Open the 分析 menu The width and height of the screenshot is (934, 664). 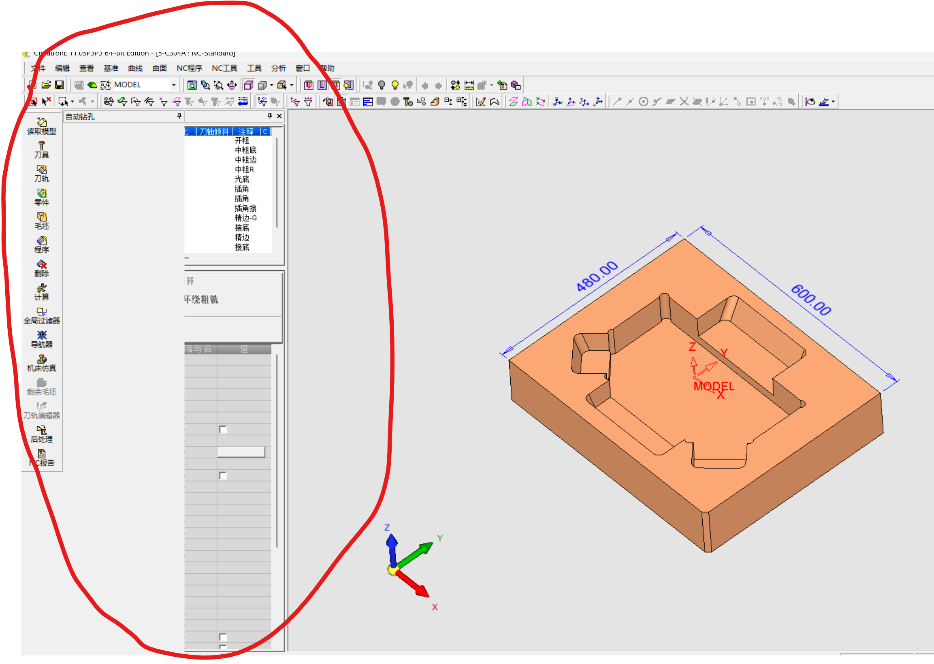coord(279,68)
